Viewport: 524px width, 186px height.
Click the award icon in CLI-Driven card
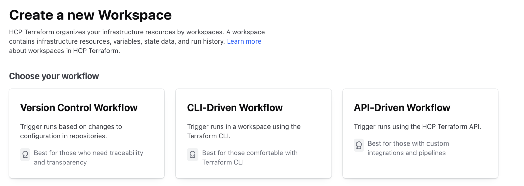click(192, 154)
